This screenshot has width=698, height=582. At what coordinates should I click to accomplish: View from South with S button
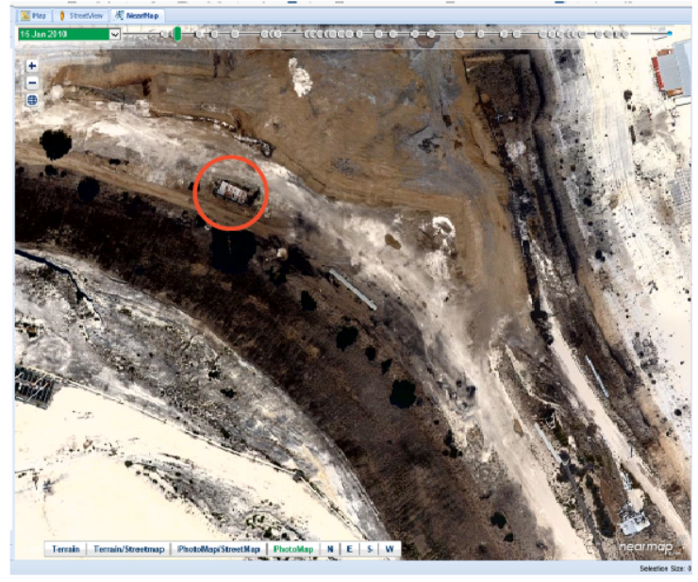pyautogui.click(x=370, y=549)
